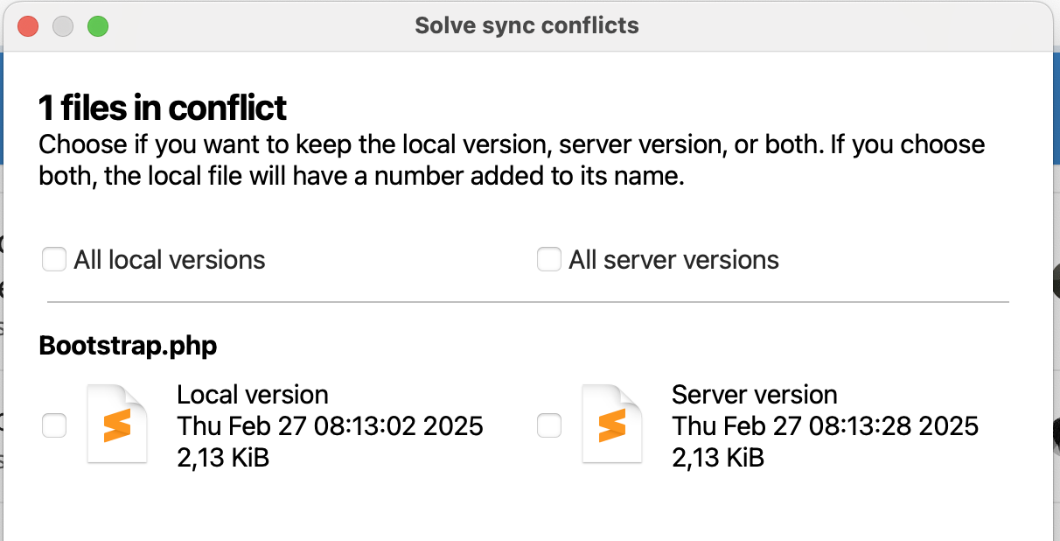This screenshot has height=541, width=1060.
Task: Click the Local version Sublime file icon
Action: pos(117,425)
